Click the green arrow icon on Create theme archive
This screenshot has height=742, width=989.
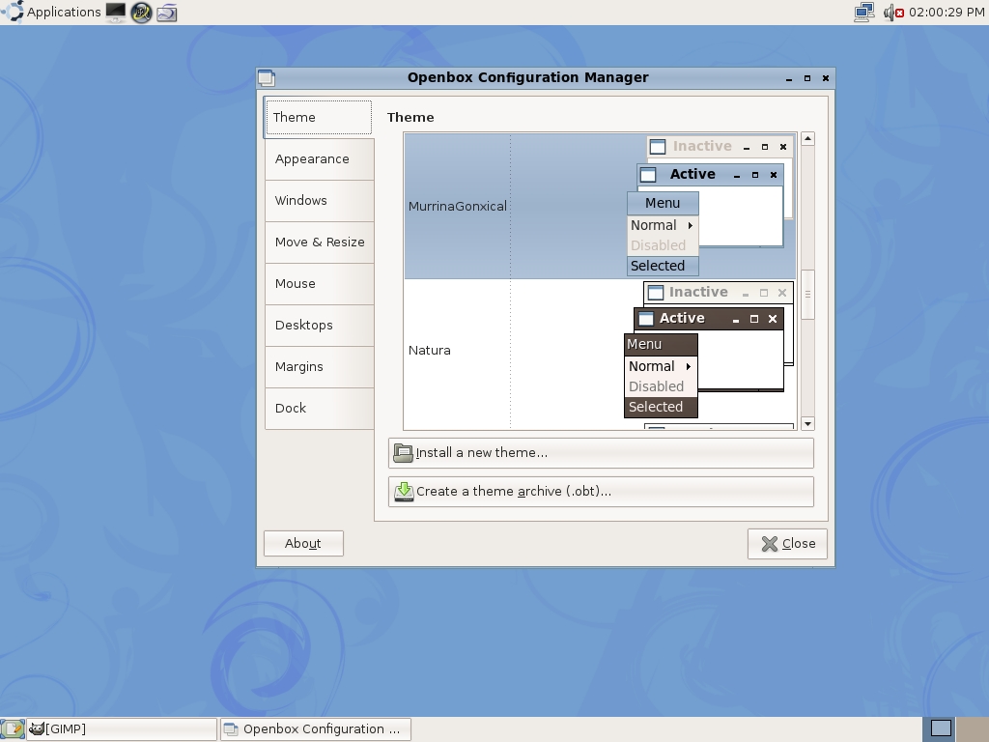point(404,492)
